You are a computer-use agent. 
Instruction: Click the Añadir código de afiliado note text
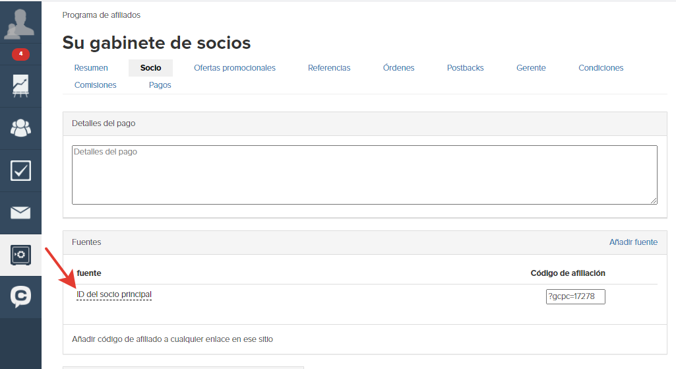[x=172, y=339]
